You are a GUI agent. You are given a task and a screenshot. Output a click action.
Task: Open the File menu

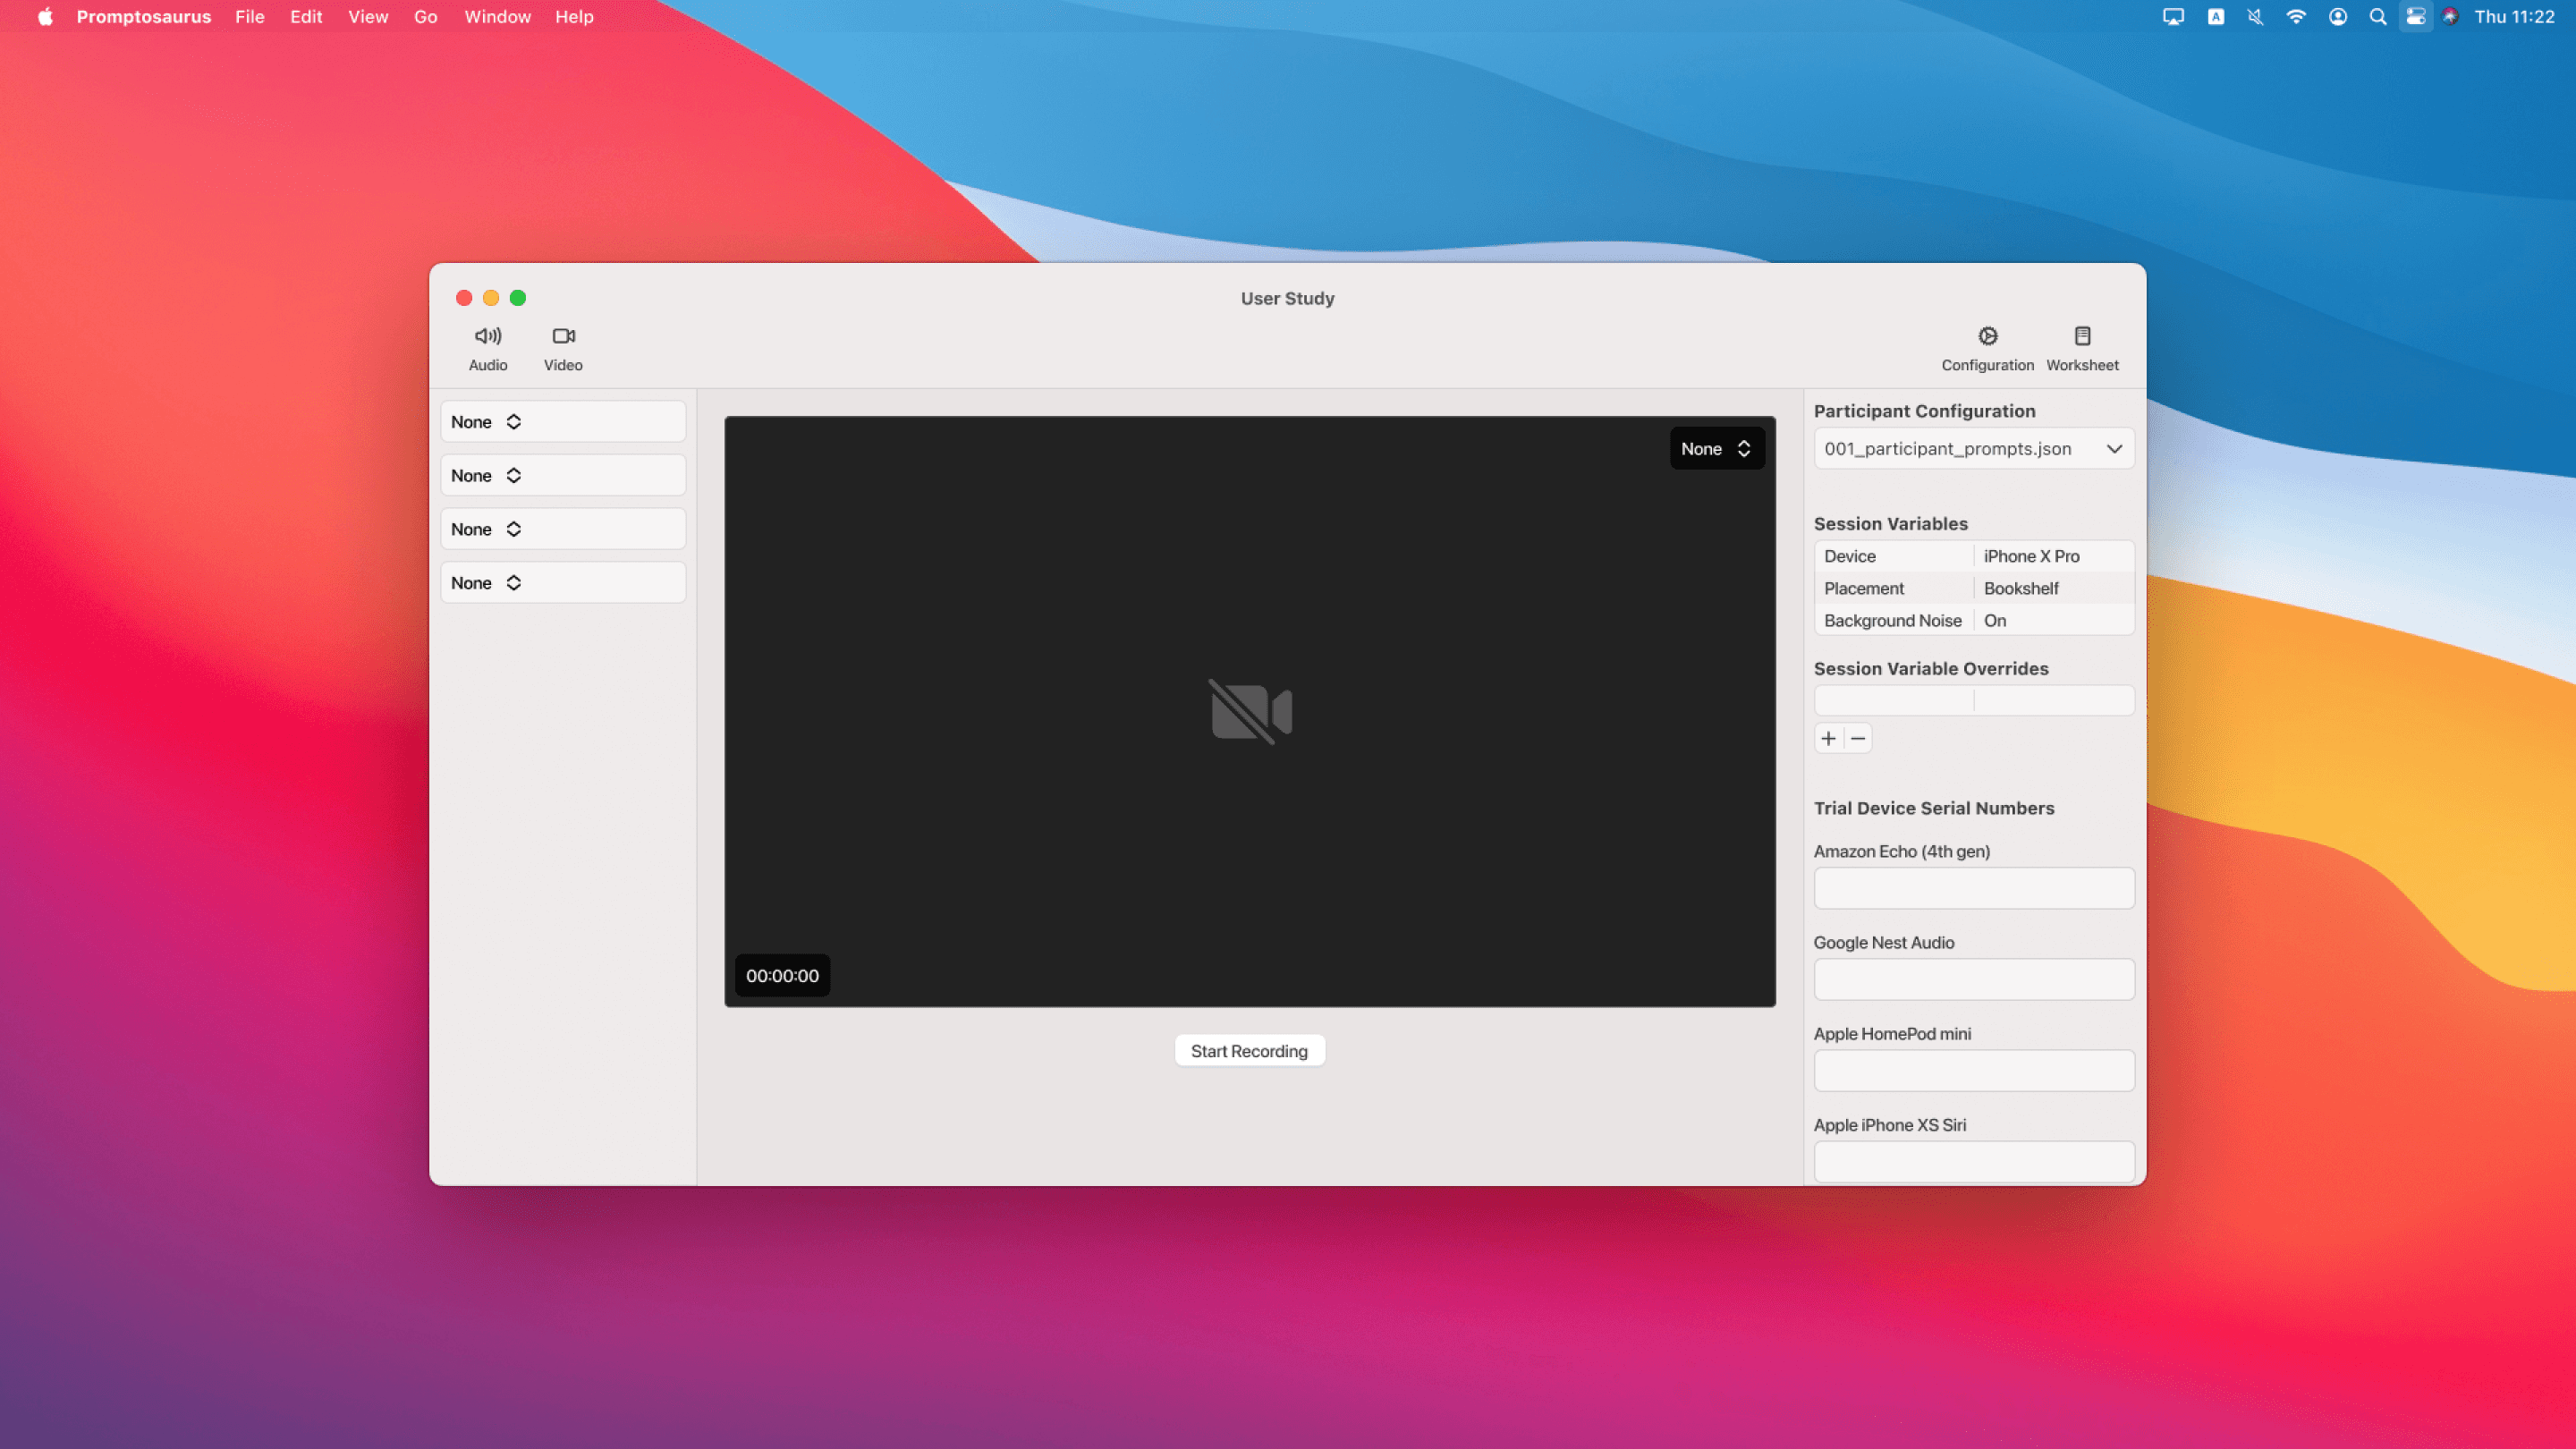point(250,17)
